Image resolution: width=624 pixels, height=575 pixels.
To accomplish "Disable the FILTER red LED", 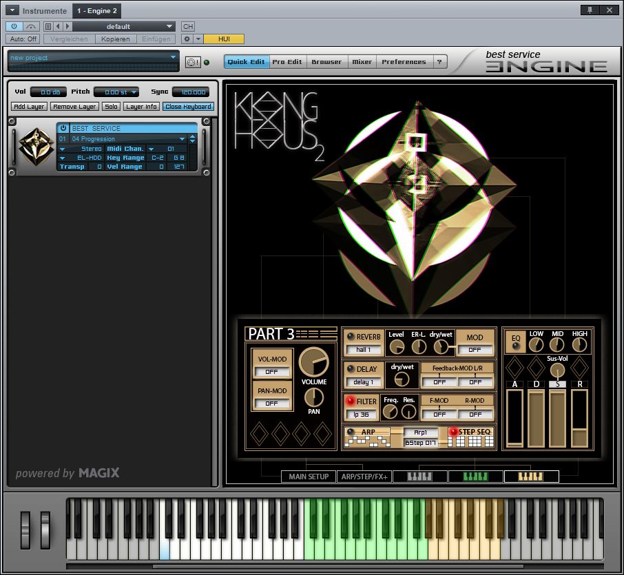I will click(351, 401).
